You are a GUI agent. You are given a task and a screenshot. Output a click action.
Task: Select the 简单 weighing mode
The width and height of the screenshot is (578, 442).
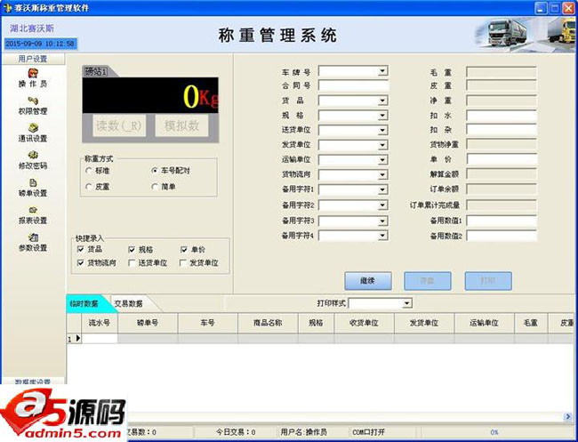[155, 187]
